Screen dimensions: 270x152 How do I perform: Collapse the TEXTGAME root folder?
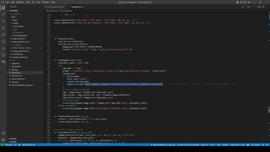[x=13, y=11]
